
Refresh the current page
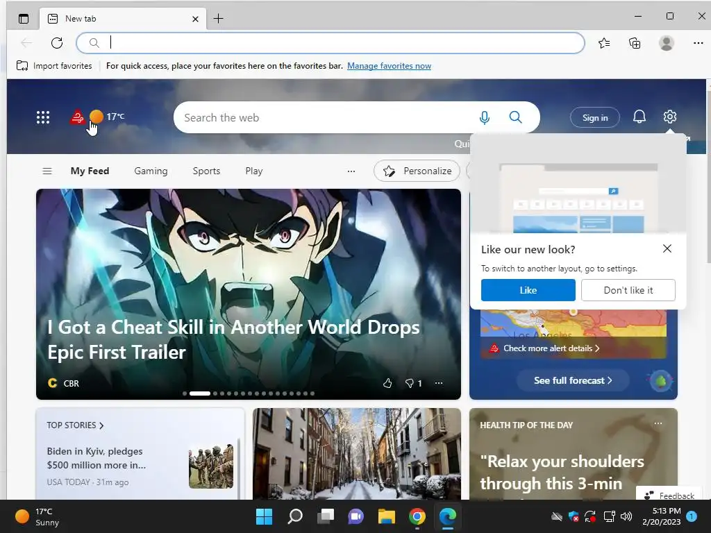pyautogui.click(x=57, y=43)
